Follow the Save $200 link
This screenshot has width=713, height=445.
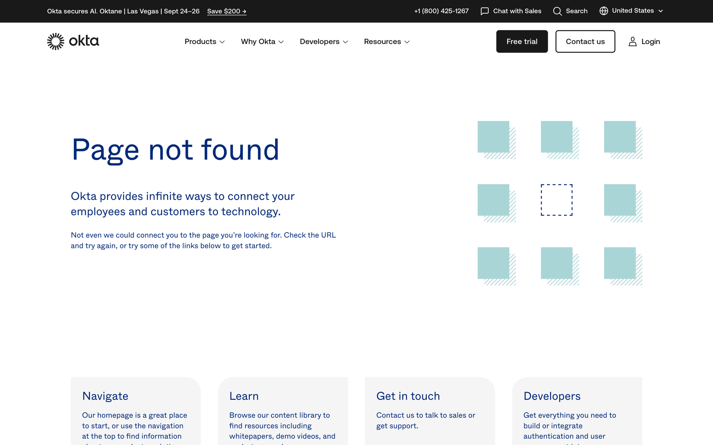pyautogui.click(x=227, y=11)
